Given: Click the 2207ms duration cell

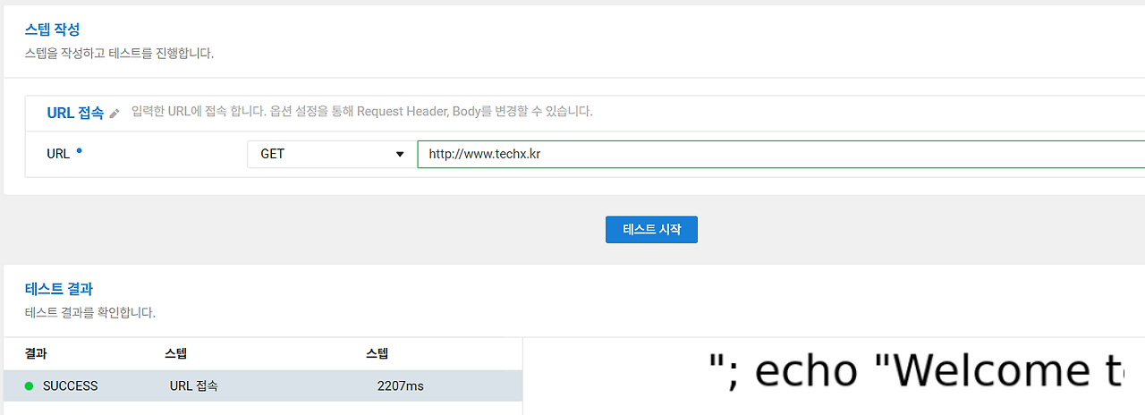Looking at the screenshot, I should click(401, 386).
